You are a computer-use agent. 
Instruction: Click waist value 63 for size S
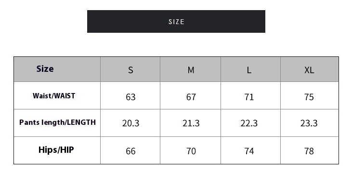point(130,97)
